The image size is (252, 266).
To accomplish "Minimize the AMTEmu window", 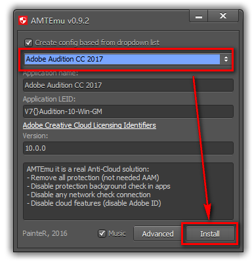I will [198, 16].
